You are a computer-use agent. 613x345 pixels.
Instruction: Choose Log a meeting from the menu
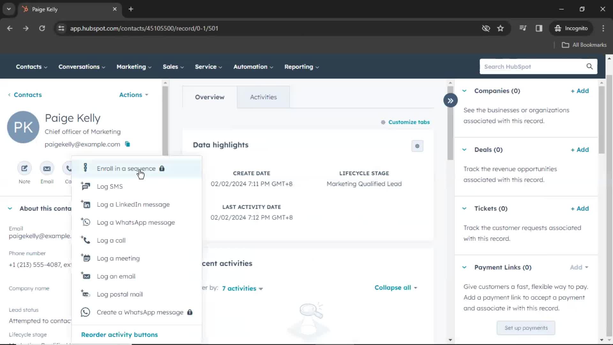[137, 258]
